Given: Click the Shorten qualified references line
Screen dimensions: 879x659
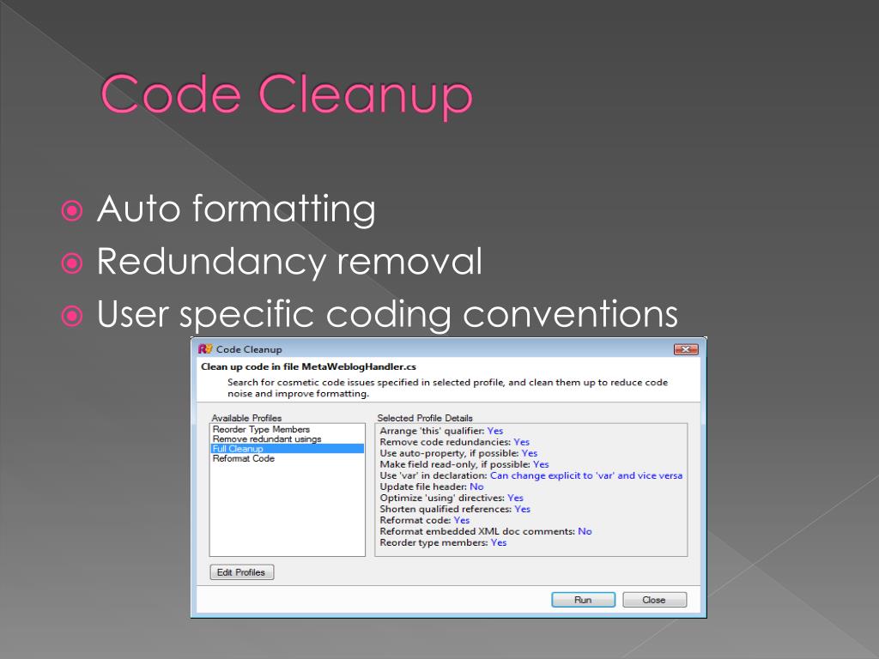Looking at the screenshot, I should coord(455,510).
